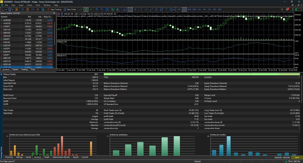
Task: Open the account person icon
Action: click(293, 9)
